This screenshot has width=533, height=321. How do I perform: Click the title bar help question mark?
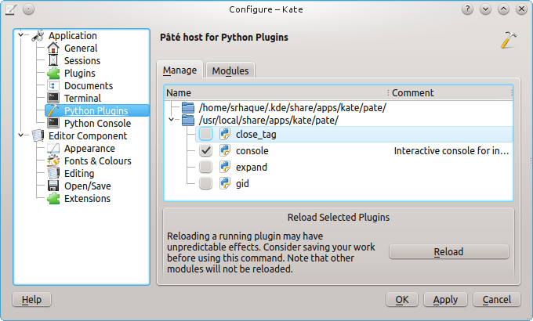[x=467, y=9]
